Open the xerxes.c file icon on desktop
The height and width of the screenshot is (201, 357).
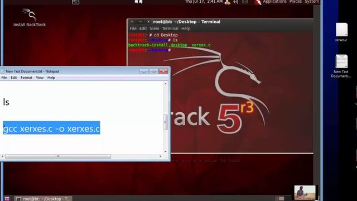341,32
